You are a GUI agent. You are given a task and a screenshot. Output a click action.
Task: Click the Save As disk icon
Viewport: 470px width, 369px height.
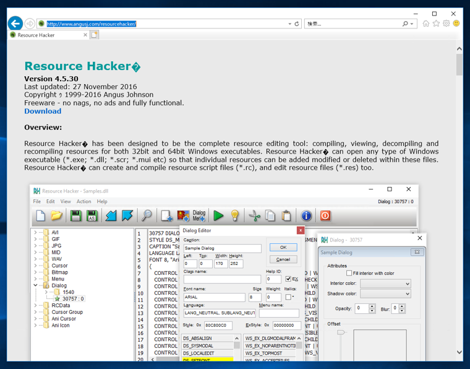pyautogui.click(x=92, y=215)
